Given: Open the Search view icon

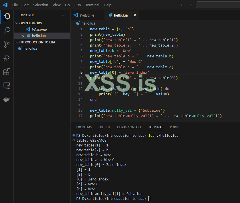Looking at the screenshot, I should (7, 30).
